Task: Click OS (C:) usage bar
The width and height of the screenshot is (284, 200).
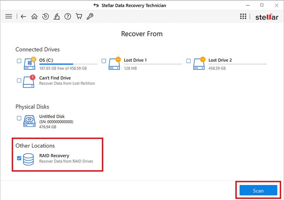Action: tap(68, 64)
